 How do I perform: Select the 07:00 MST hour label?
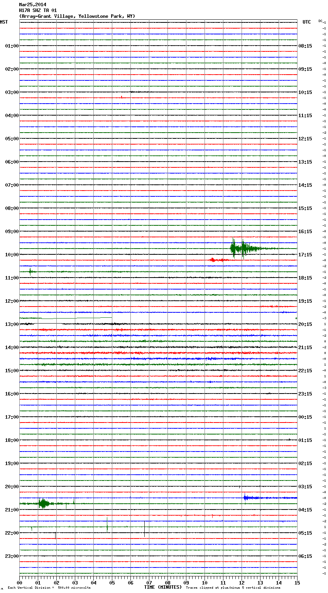12,185
